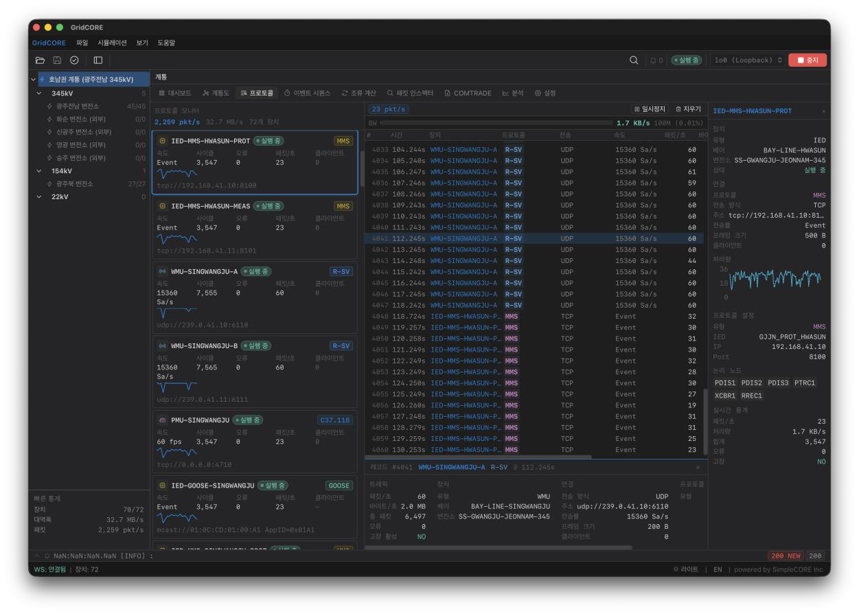859x614 pixels.
Task: Click the 지우기 clear button
Action: point(688,109)
